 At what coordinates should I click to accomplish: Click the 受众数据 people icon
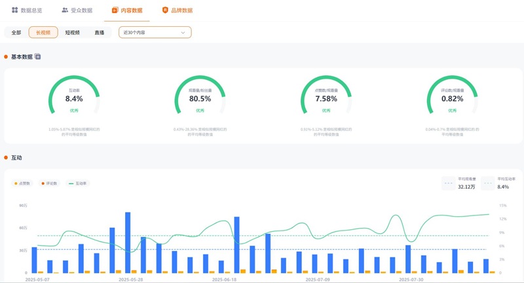[x=65, y=10]
